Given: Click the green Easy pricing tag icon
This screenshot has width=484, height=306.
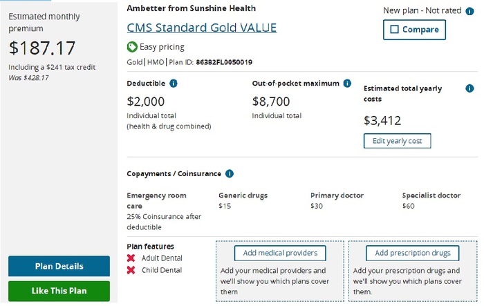Looking at the screenshot, I should tap(132, 47).
